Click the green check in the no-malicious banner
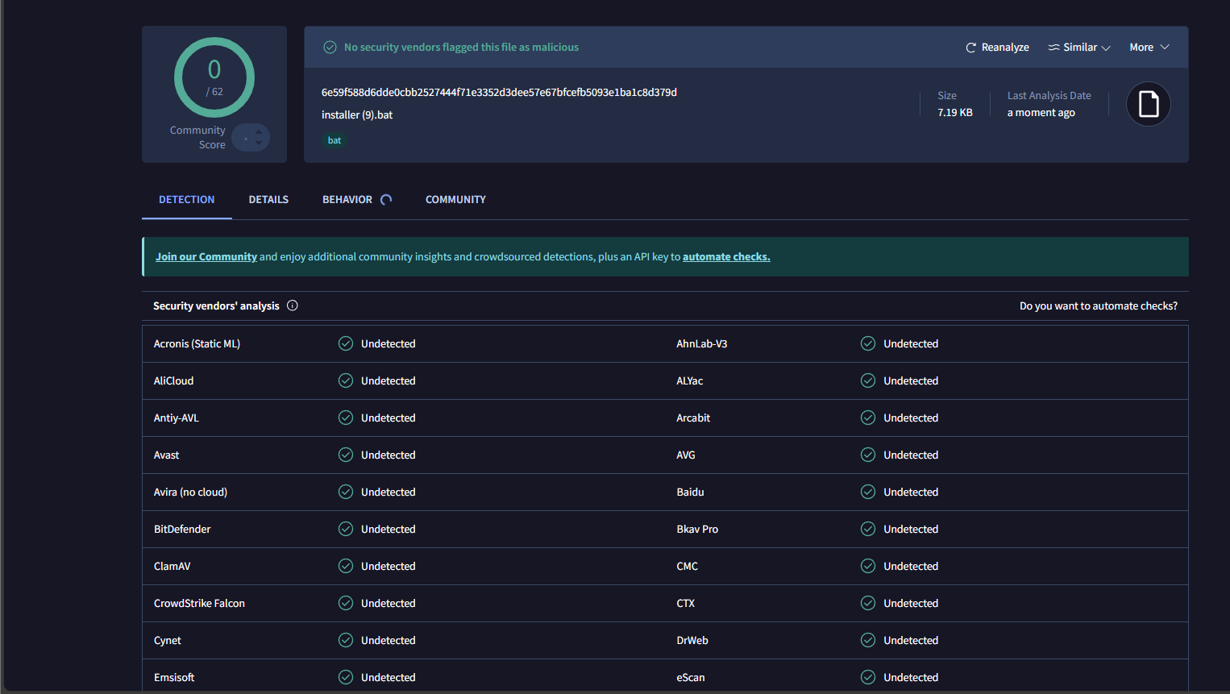This screenshot has height=694, width=1230. [x=330, y=47]
